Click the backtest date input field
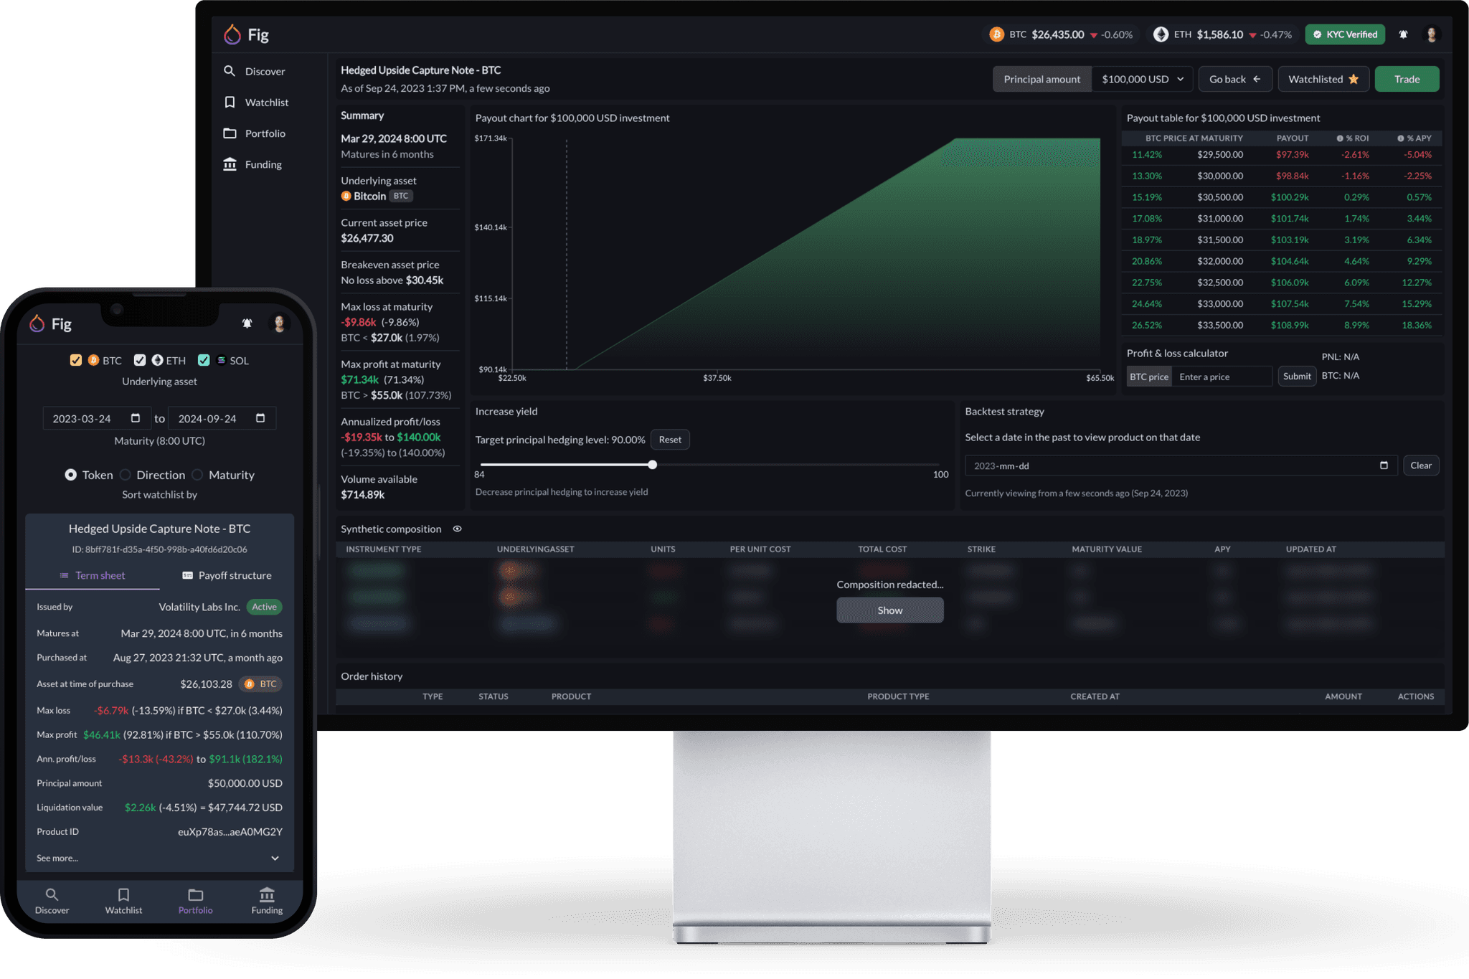 tap(1181, 465)
